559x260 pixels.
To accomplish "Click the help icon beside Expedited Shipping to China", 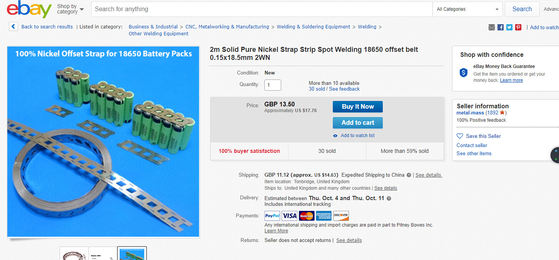I will click(x=409, y=175).
